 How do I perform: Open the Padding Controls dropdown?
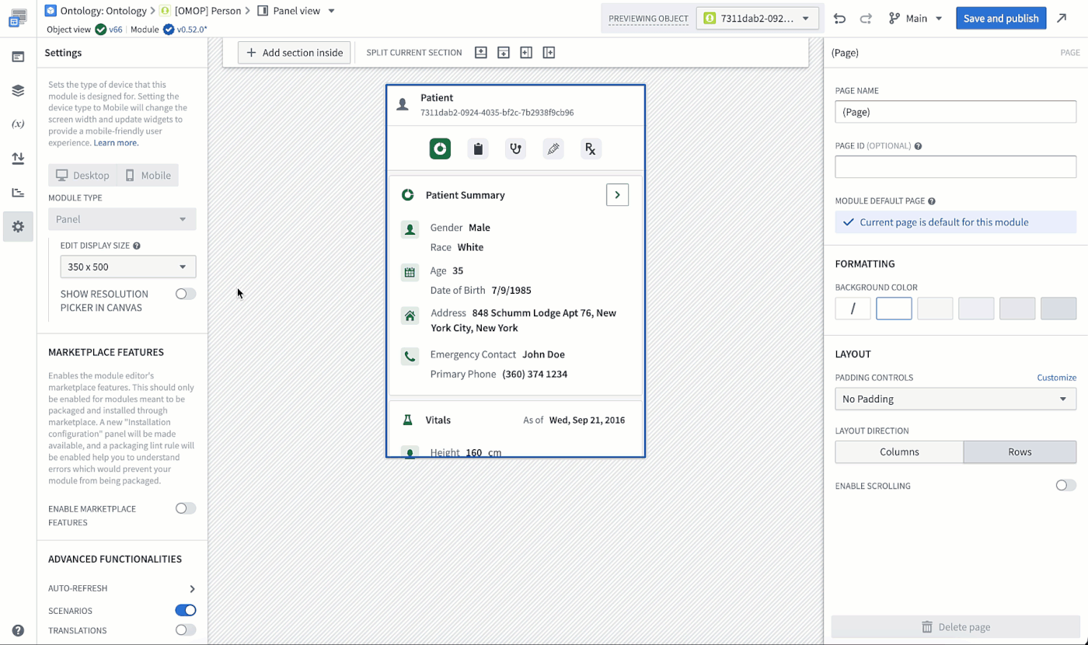[955, 399]
